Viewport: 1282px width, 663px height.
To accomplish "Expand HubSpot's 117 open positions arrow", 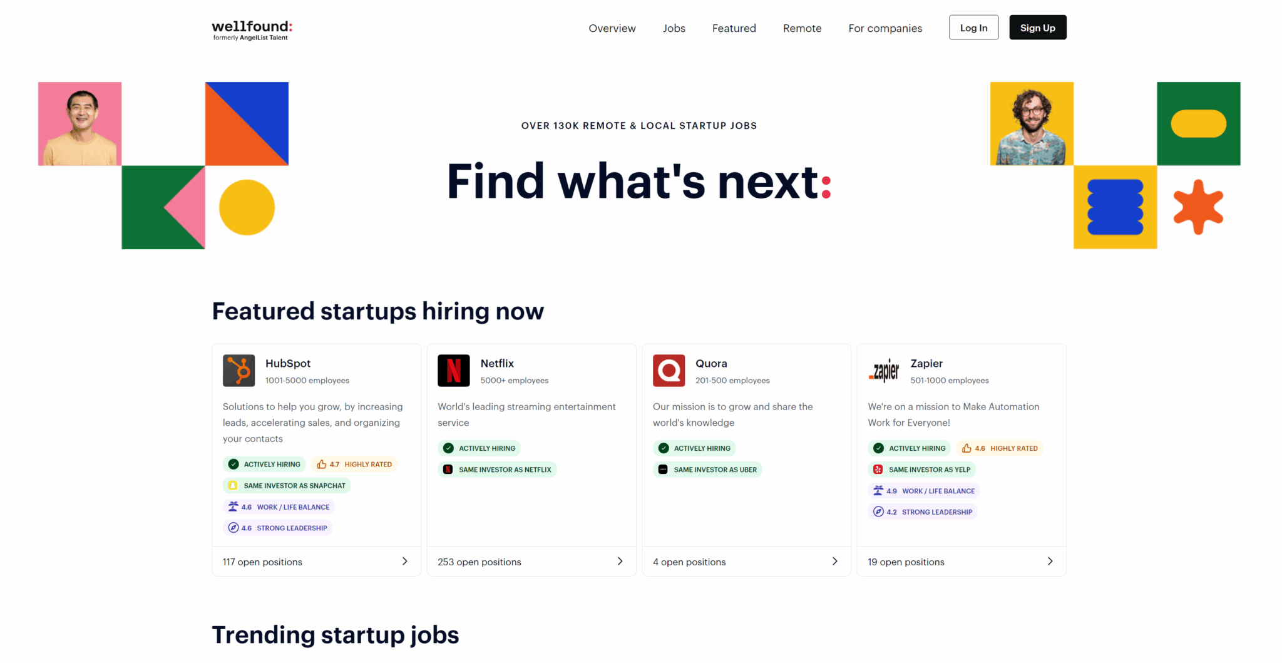I will pos(404,562).
